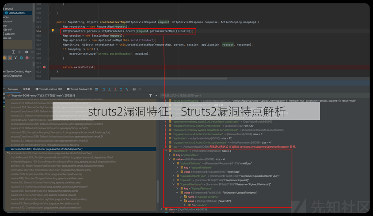Click the editor horizontal scrollbar

pos(138,78)
